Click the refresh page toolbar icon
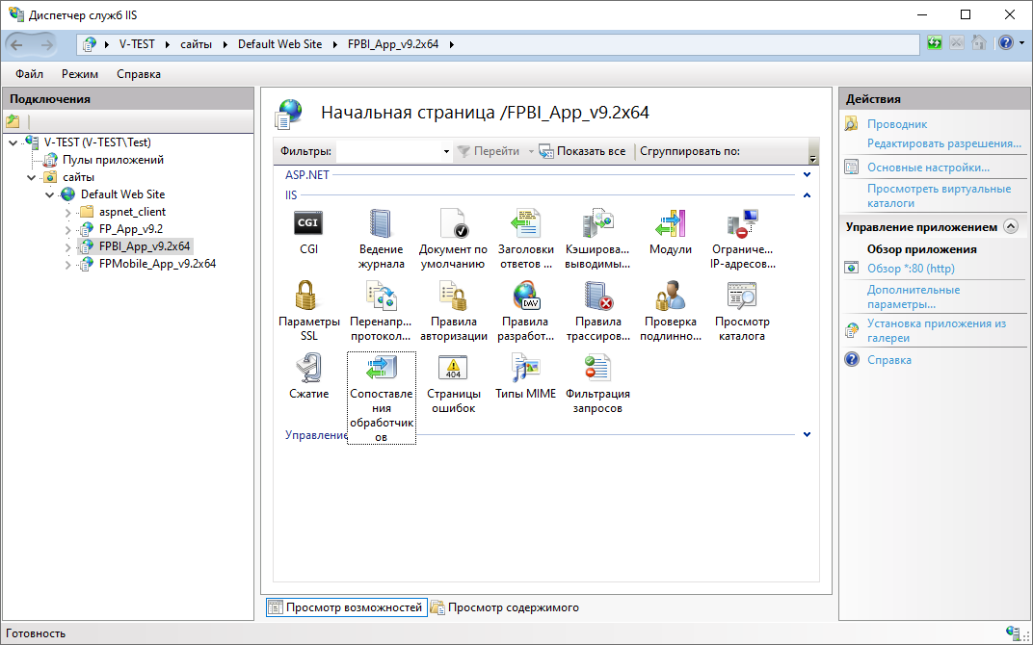The image size is (1033, 645). coord(934,43)
